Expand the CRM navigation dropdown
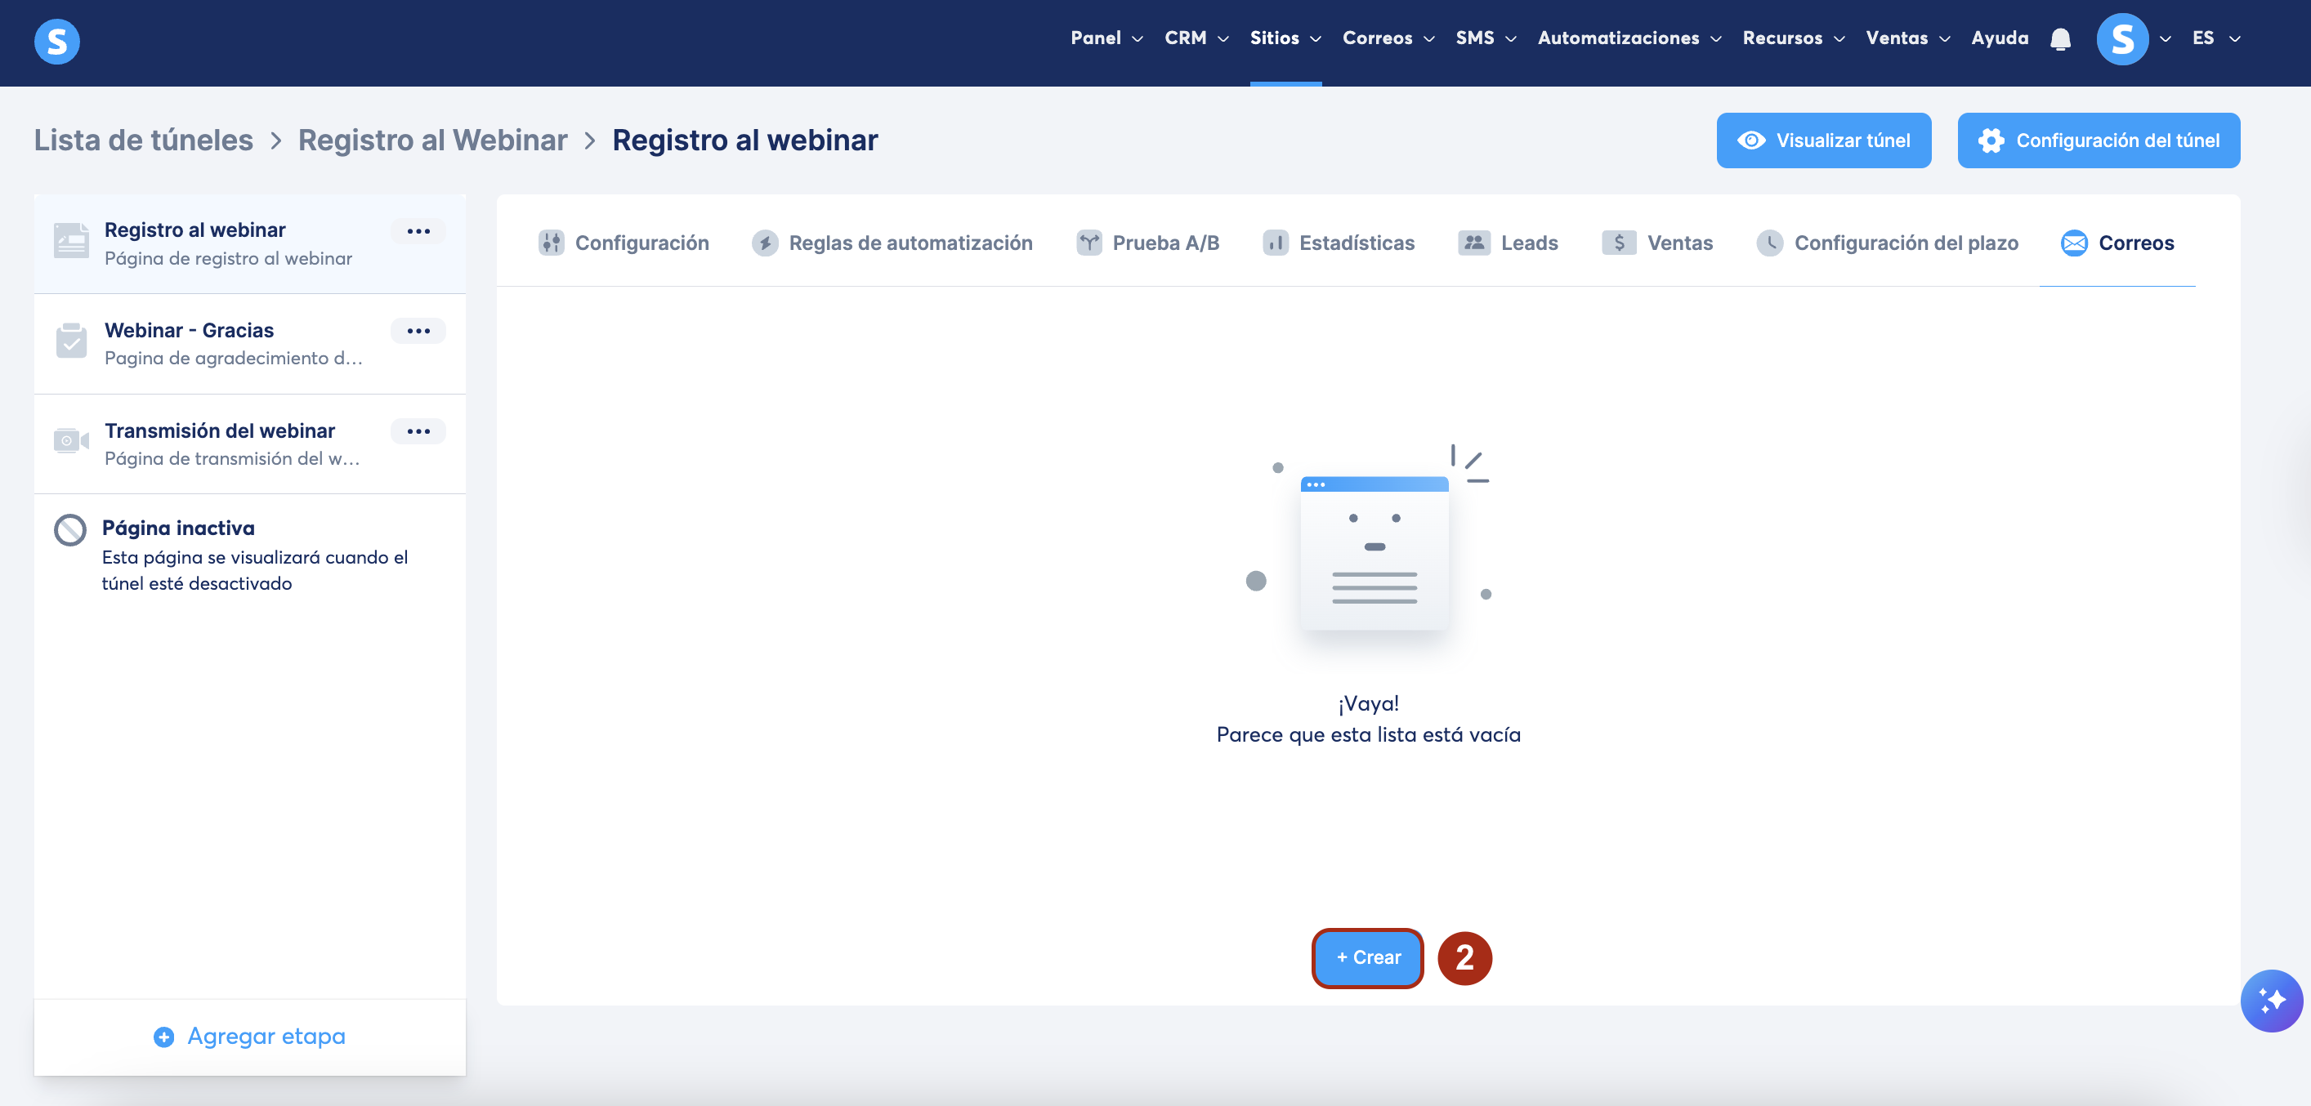 point(1196,38)
